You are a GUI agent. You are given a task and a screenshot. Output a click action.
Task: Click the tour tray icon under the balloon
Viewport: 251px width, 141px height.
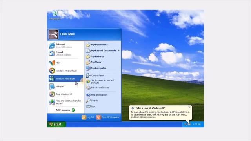[189, 124]
